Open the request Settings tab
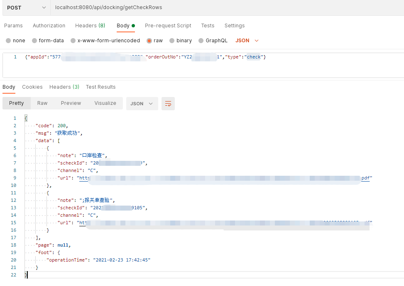The image size is (404, 286). click(x=235, y=26)
